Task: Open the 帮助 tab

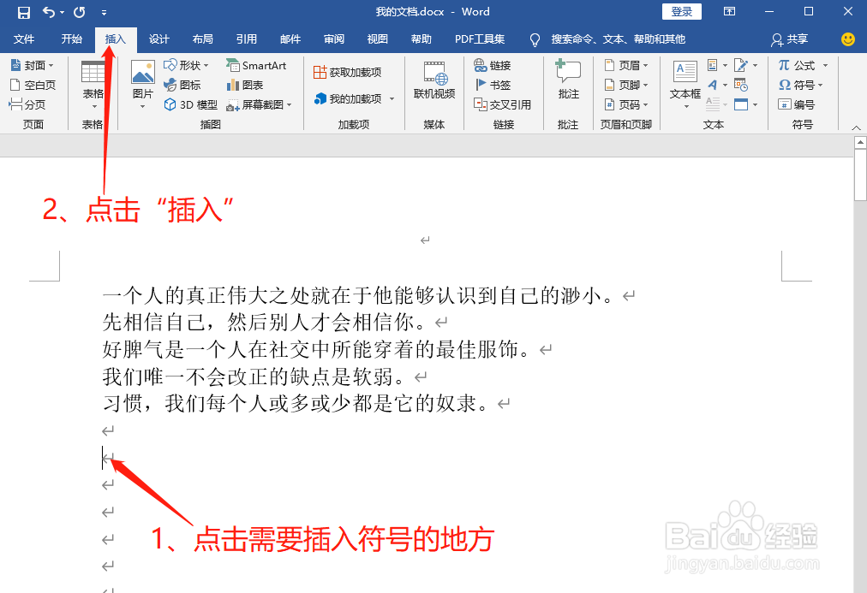Action: pyautogui.click(x=422, y=39)
